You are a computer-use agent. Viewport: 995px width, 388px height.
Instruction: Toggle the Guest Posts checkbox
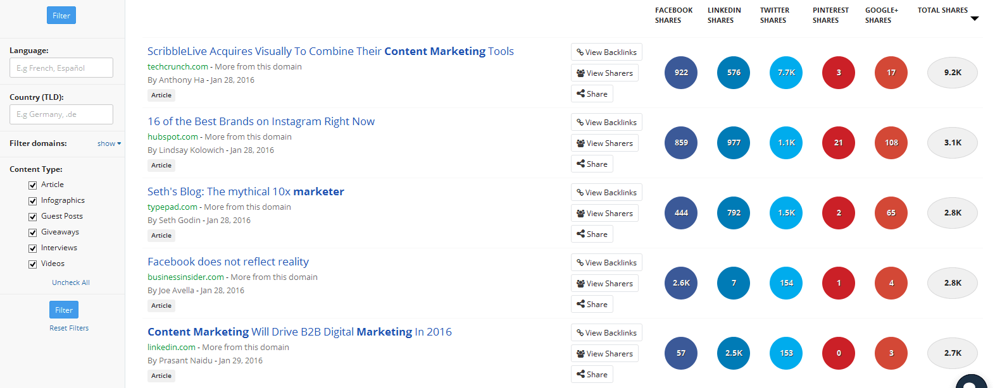[32, 217]
